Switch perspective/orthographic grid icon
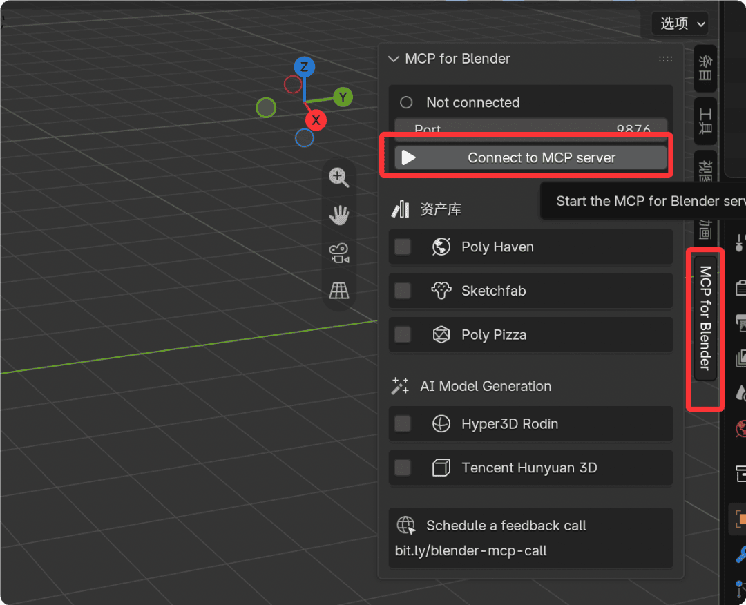The width and height of the screenshot is (746, 605). click(338, 291)
